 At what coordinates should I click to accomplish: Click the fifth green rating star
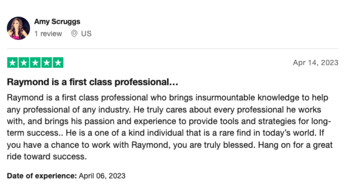click(58, 63)
